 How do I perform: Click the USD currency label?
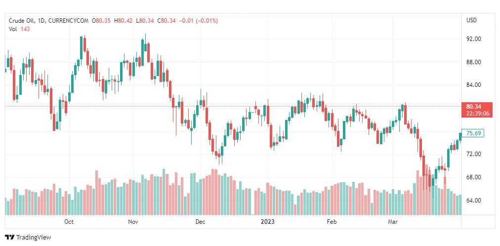[471, 20]
